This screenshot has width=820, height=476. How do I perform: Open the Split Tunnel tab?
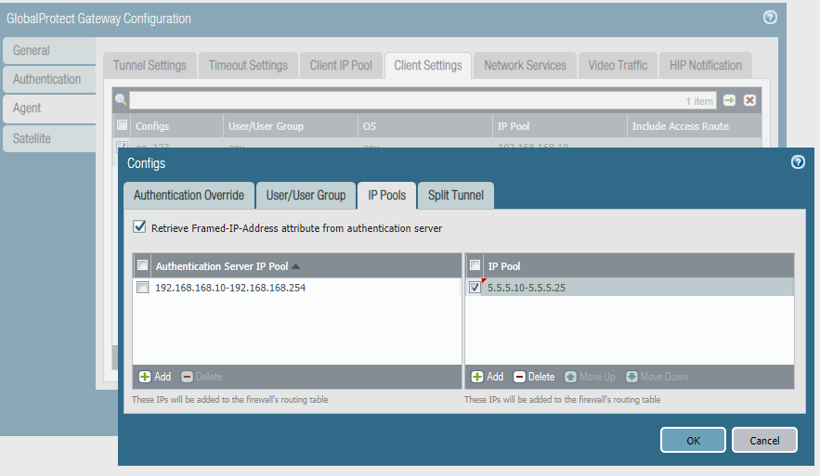click(455, 196)
